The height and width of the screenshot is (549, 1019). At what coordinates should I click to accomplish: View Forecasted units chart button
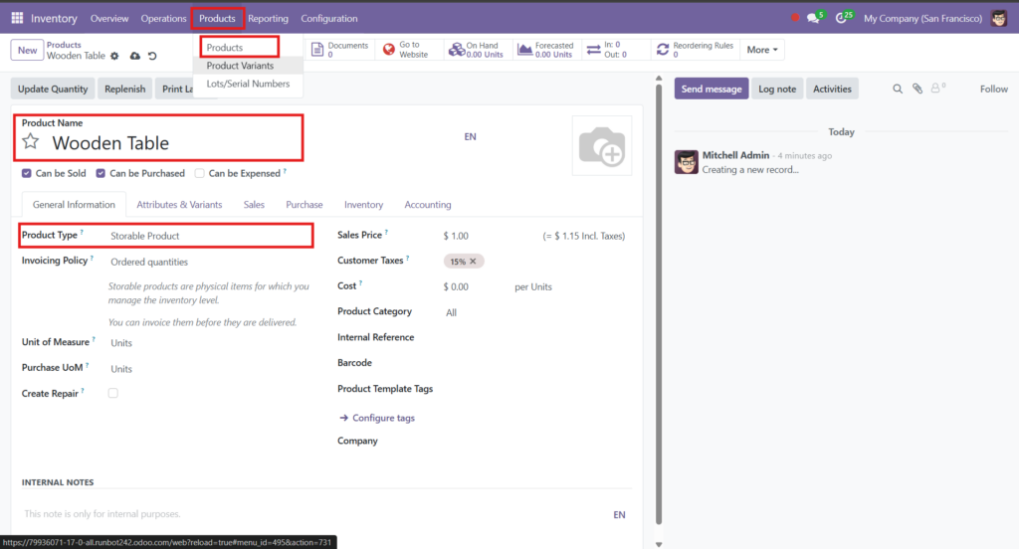coord(546,50)
